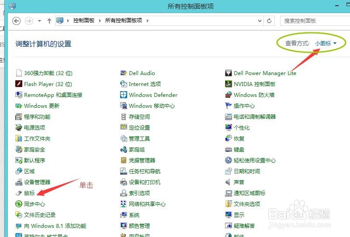Expand the chevron after 所有控制面板项 breadcrumb
The height and width of the screenshot is (237, 350).
(148, 21)
